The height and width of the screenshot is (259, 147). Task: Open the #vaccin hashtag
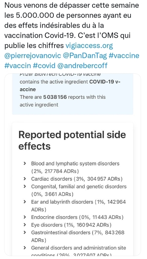click(17, 66)
